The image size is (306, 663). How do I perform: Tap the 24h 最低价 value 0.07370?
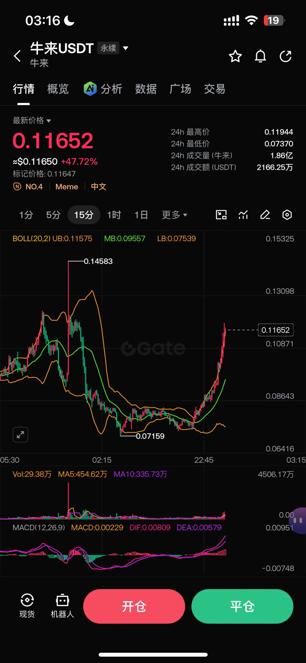pos(279,144)
